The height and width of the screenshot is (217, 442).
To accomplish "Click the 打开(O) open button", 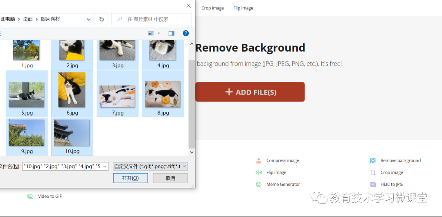I will pyautogui.click(x=131, y=178).
